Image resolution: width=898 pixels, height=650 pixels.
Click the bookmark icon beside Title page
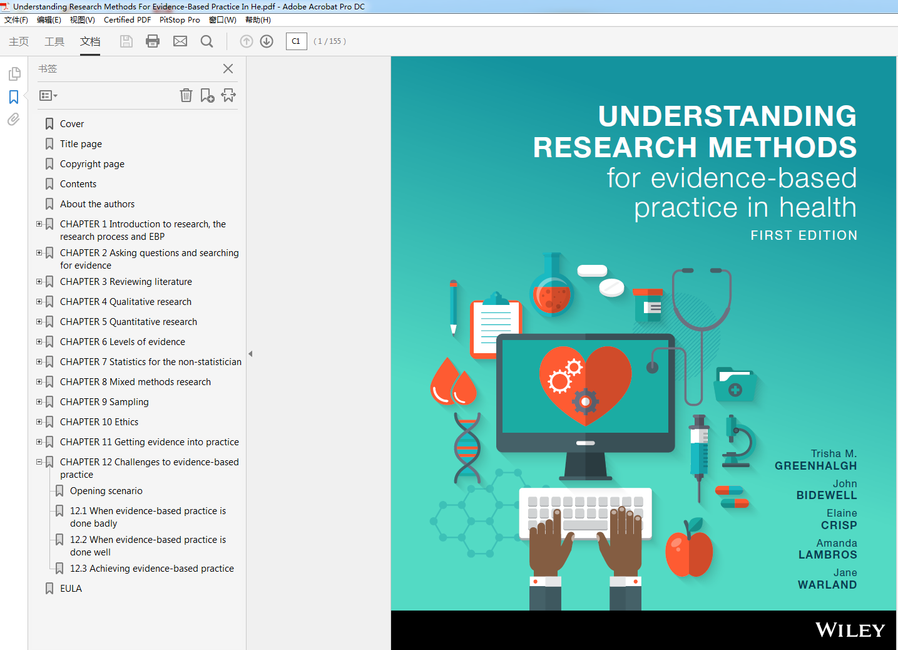pyautogui.click(x=49, y=144)
